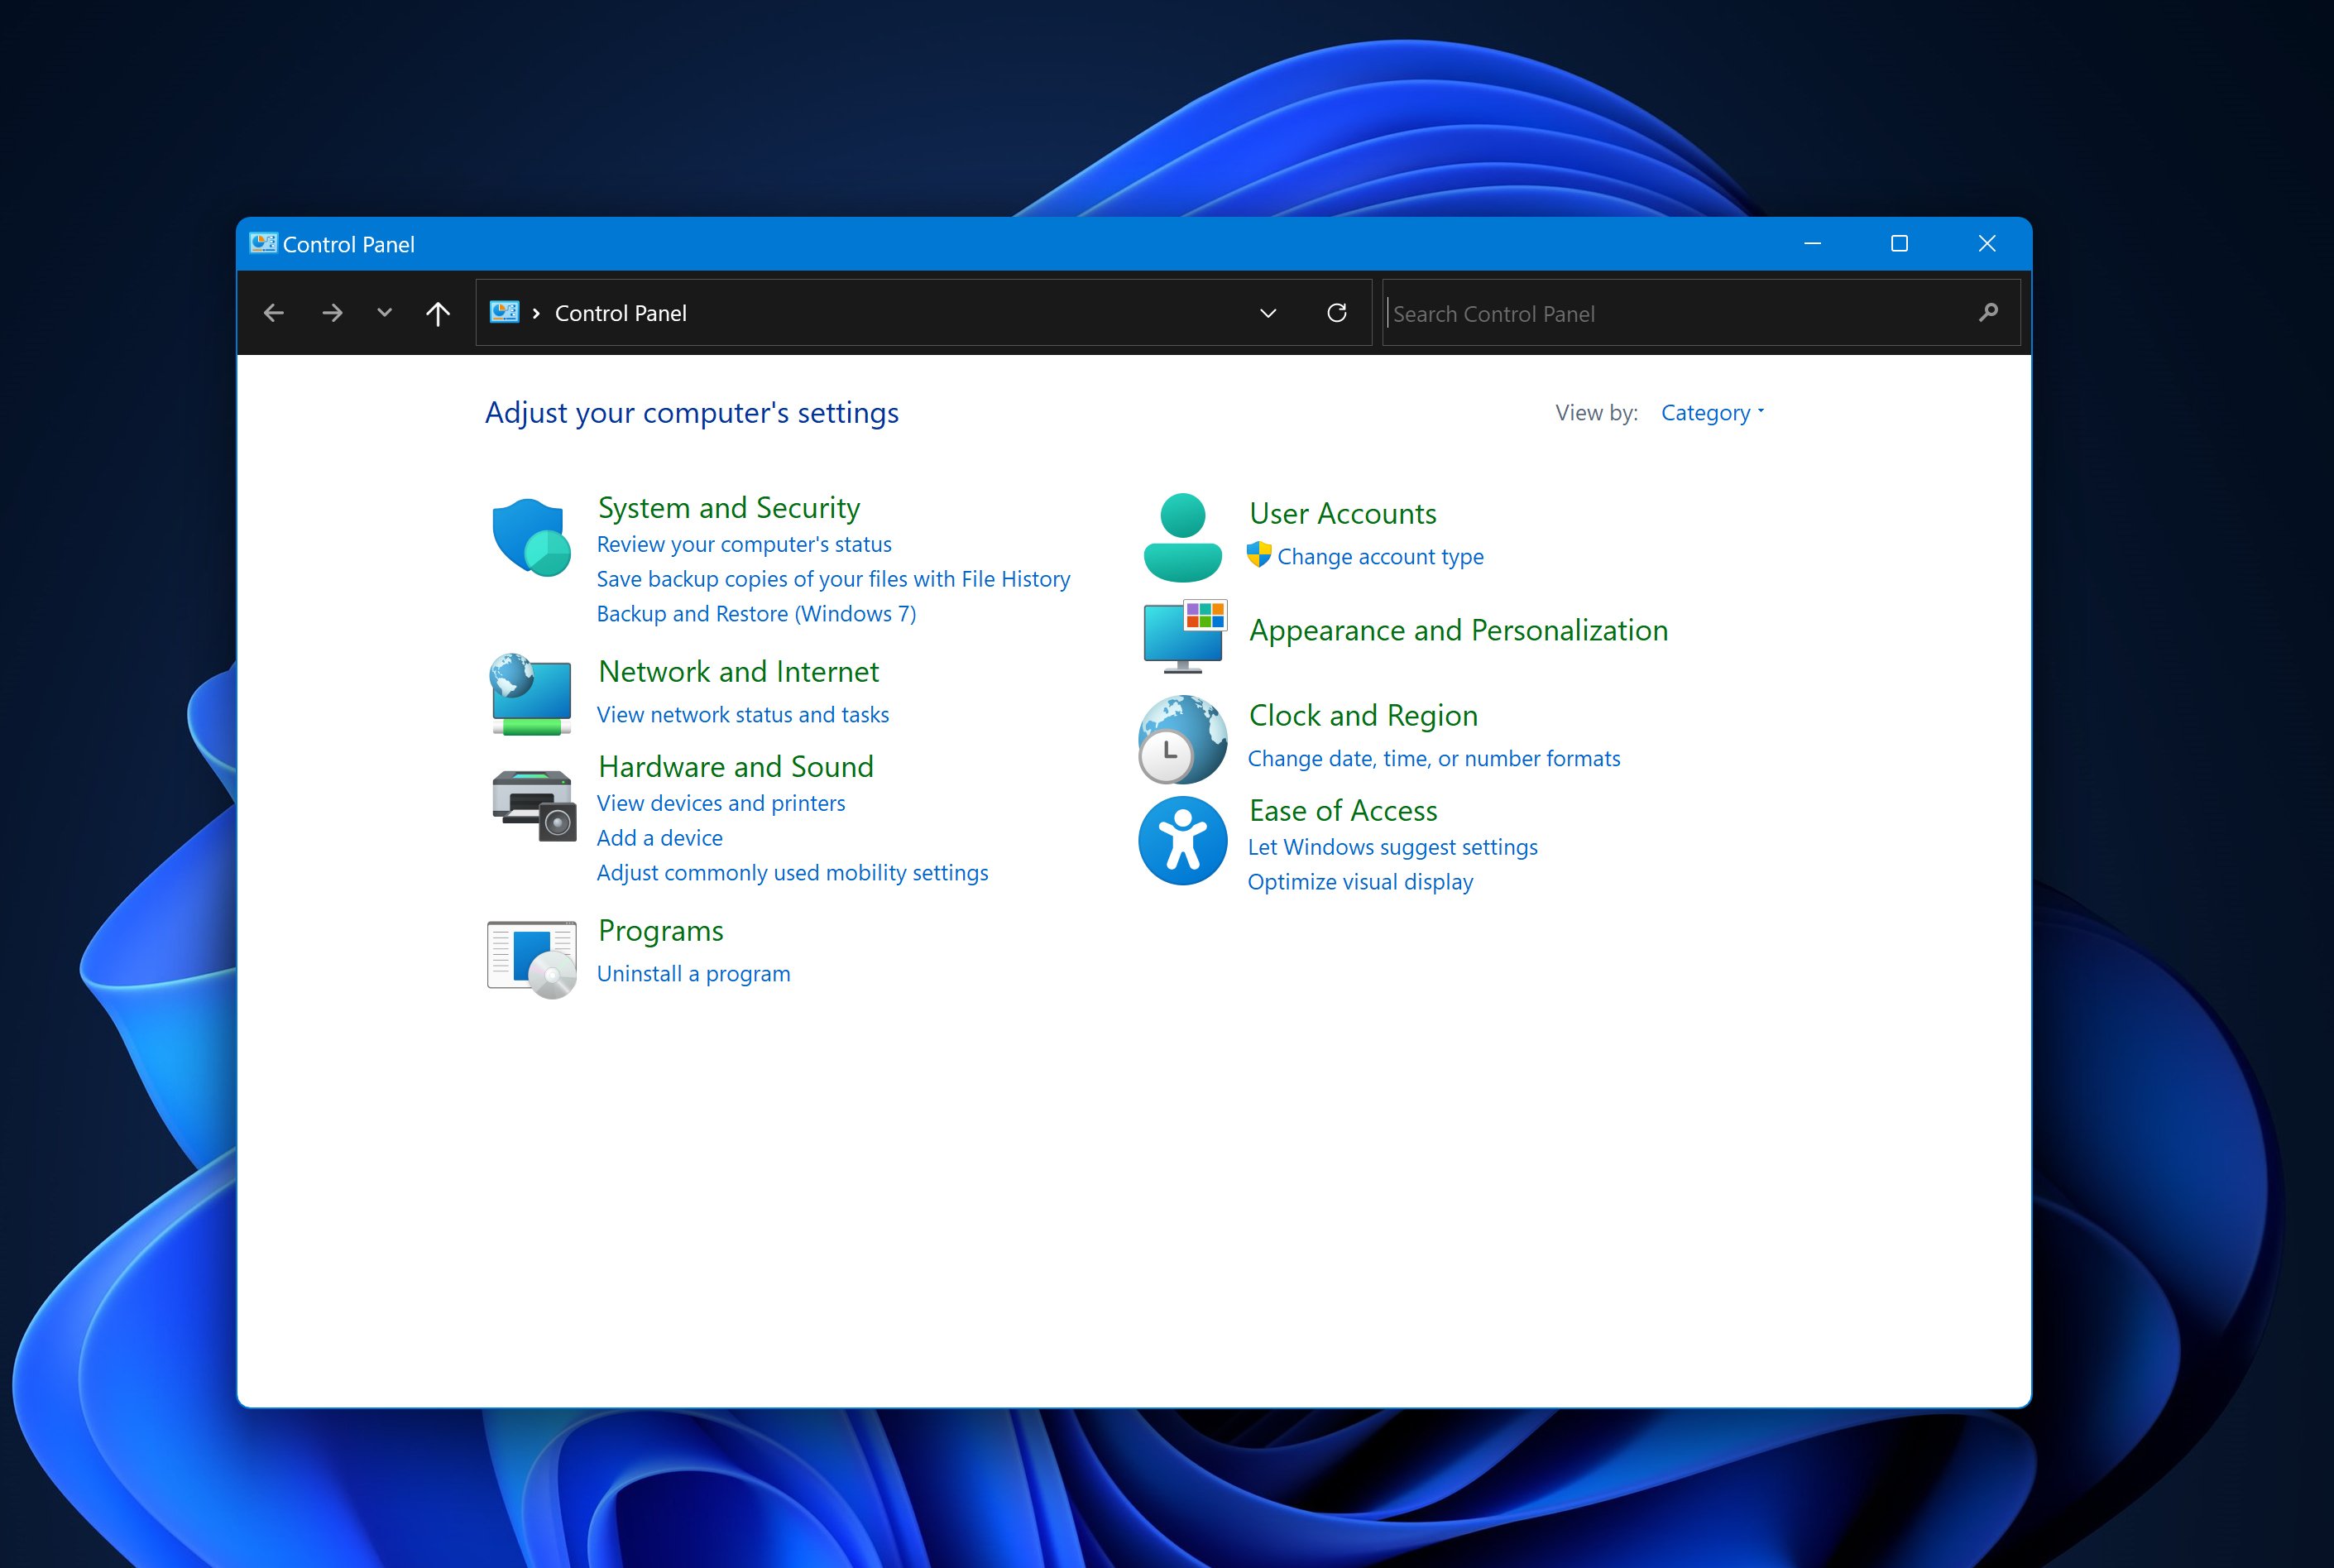2334x1568 pixels.
Task: Click the Control Panel icon in address bar
Action: click(504, 312)
